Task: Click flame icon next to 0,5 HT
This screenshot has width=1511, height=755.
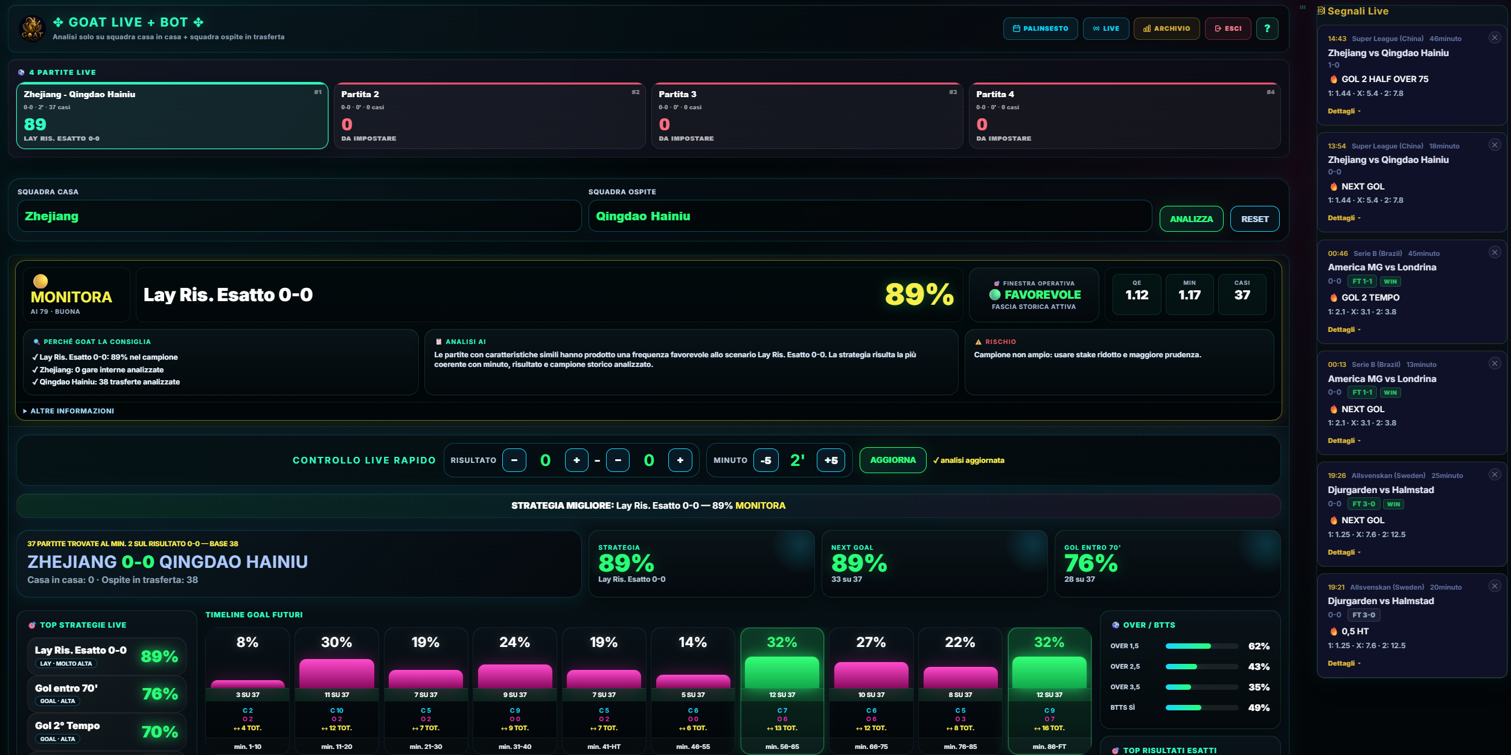Action: click(1334, 631)
